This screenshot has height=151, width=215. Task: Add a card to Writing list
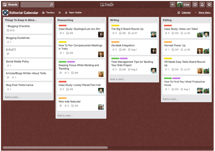coord(118,79)
